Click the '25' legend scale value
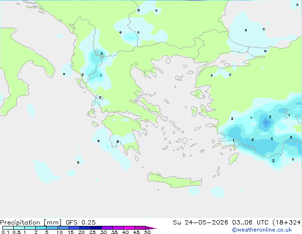302x234 pixels. 92,232
